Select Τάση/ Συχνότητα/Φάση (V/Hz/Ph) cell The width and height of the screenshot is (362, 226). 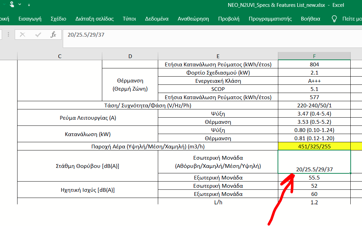[148, 105]
